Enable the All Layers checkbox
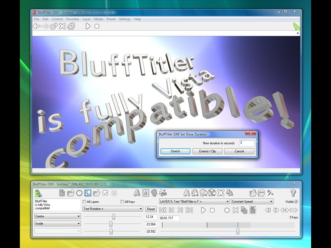 [84, 202]
